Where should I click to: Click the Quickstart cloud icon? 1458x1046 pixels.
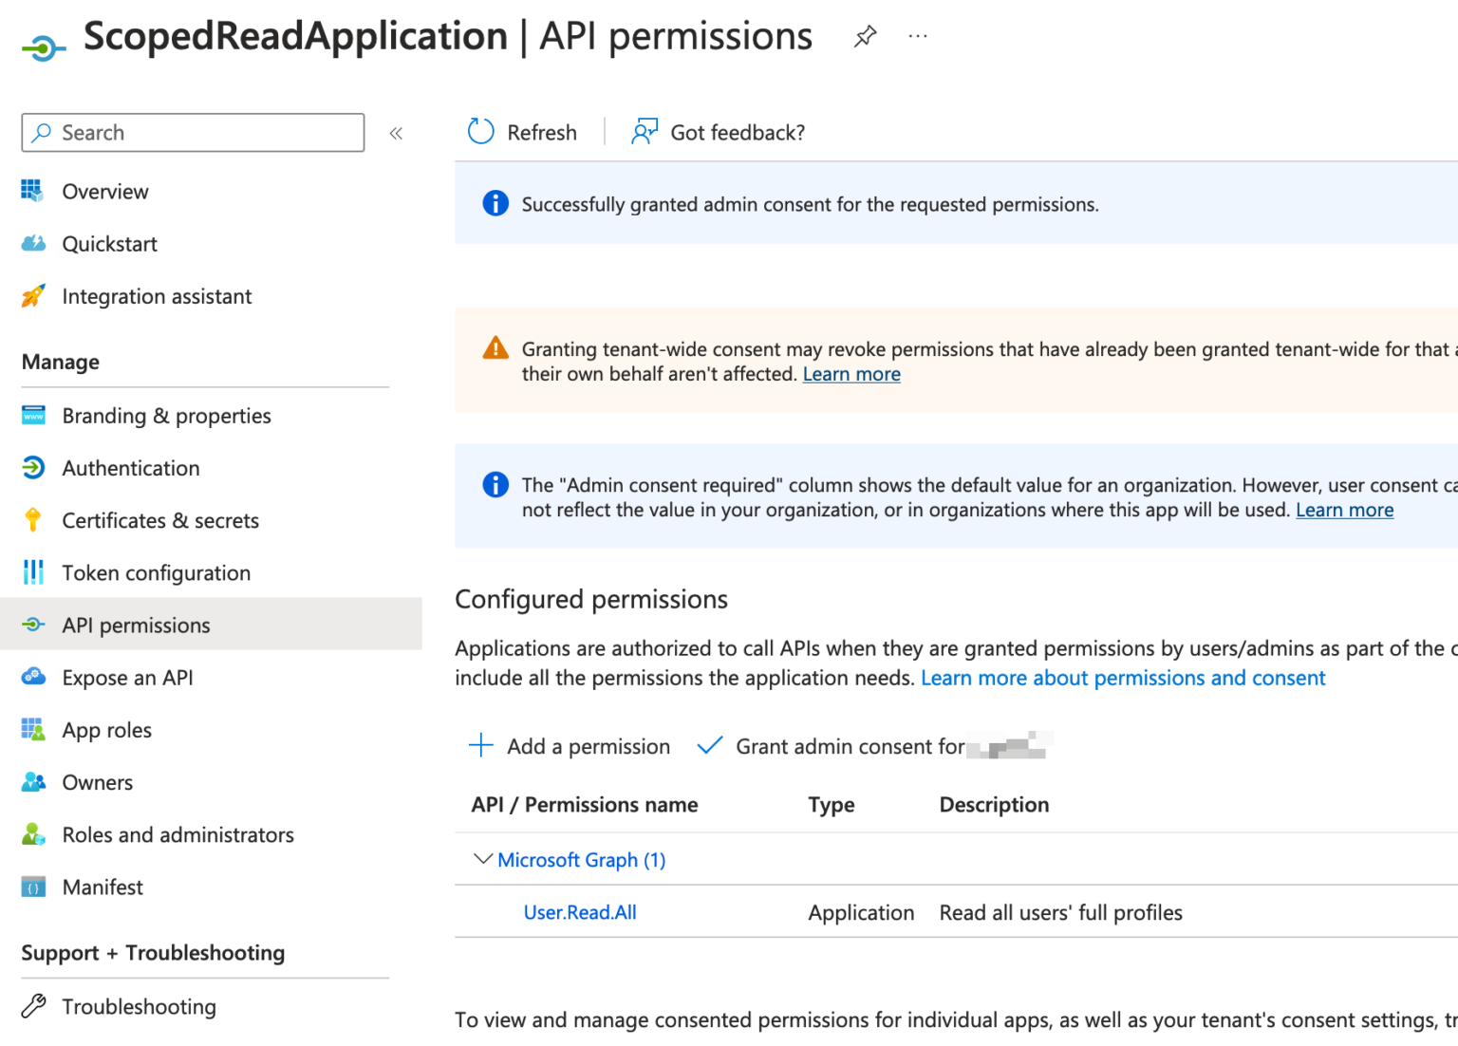pyautogui.click(x=33, y=244)
